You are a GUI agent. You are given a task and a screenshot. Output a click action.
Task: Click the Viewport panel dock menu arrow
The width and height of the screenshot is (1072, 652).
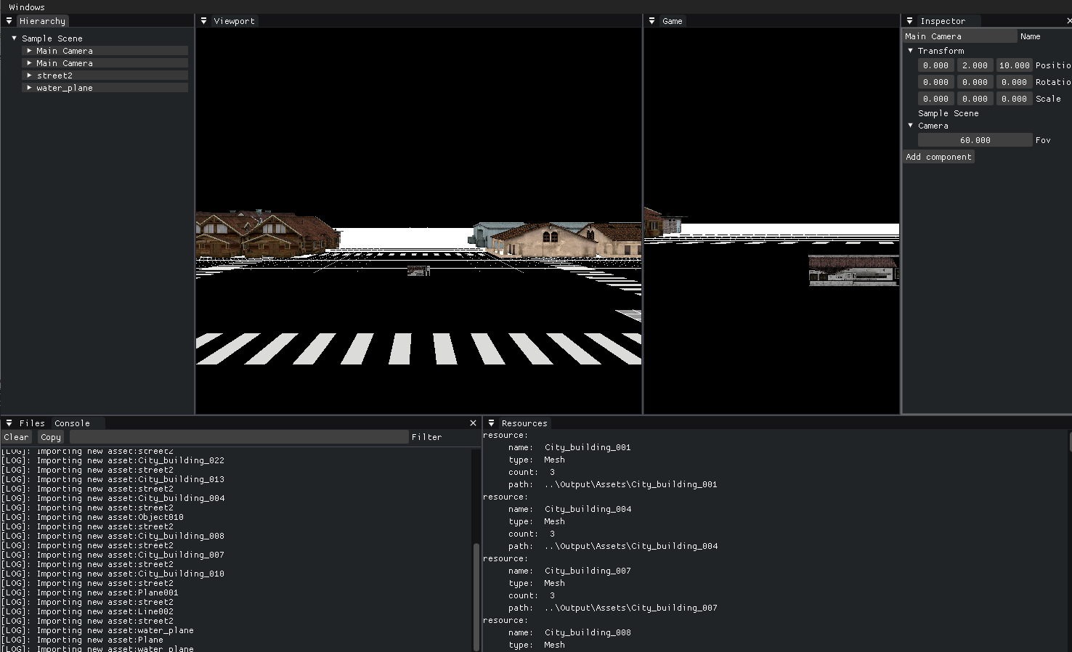203,21
